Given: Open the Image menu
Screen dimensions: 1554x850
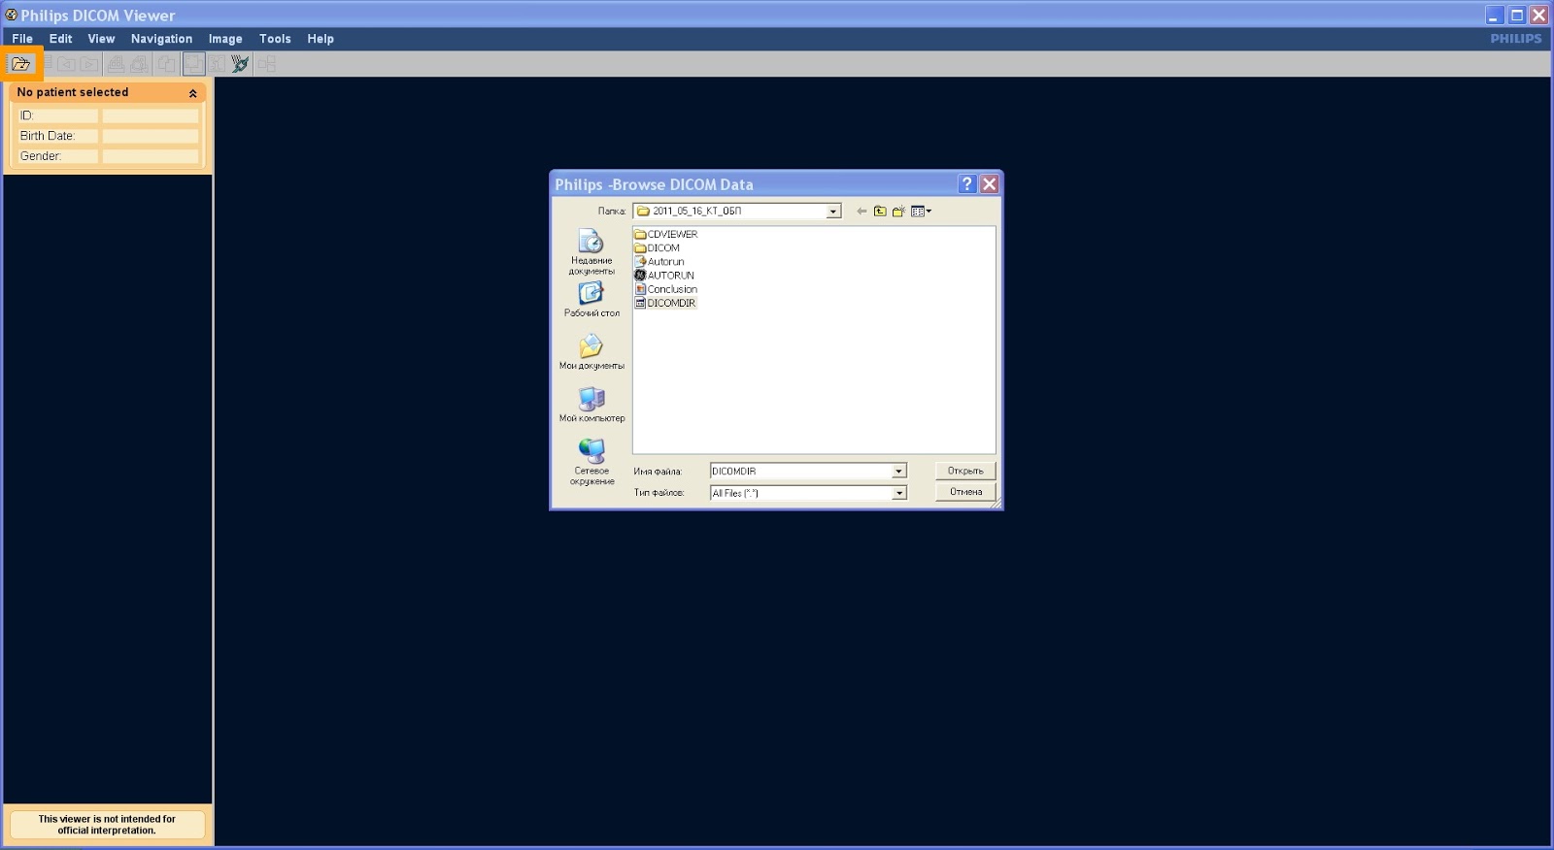Looking at the screenshot, I should 225,39.
